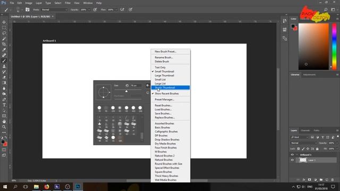Select the Pen tool
Image resolution: width=340 pixels, height=191 pixels.
(4, 99)
